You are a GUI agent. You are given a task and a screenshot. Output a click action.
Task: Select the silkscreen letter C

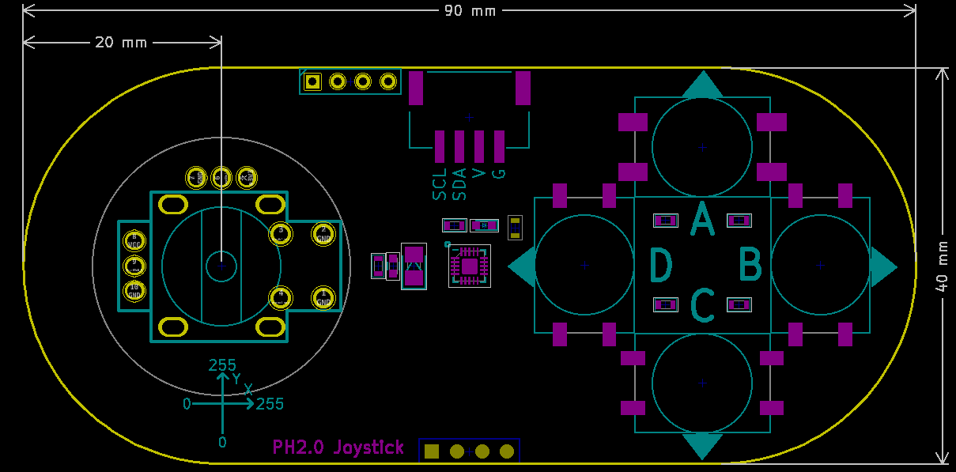702,307
